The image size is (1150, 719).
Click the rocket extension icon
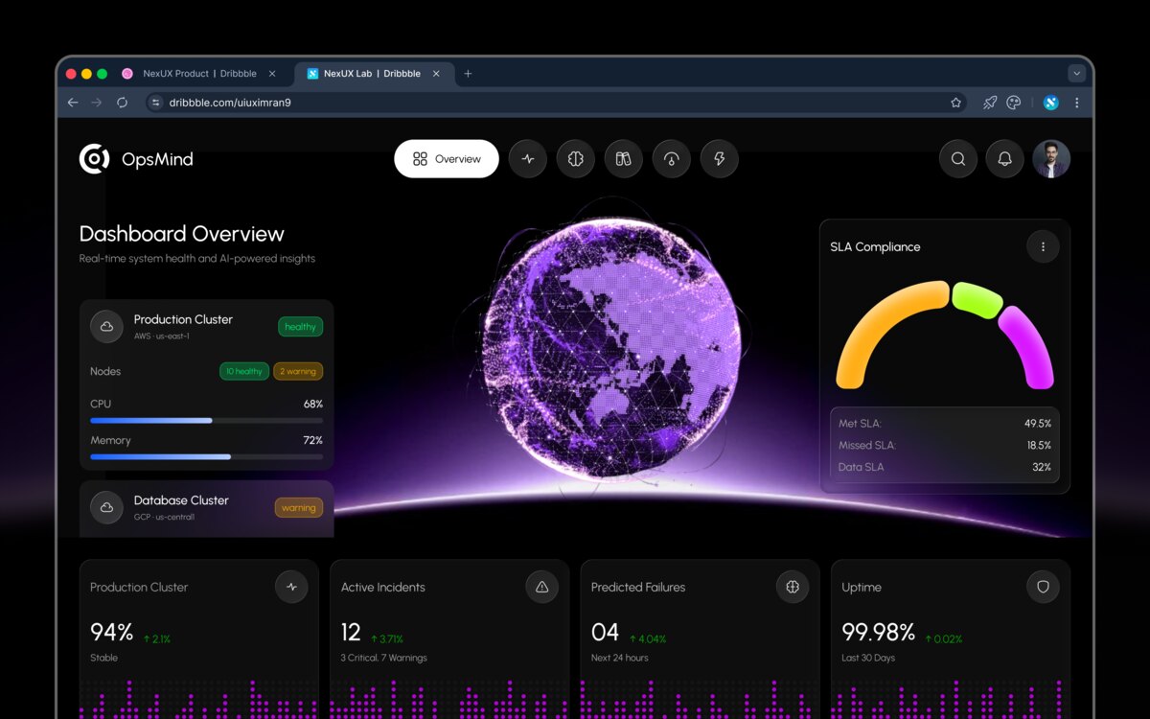coord(990,103)
